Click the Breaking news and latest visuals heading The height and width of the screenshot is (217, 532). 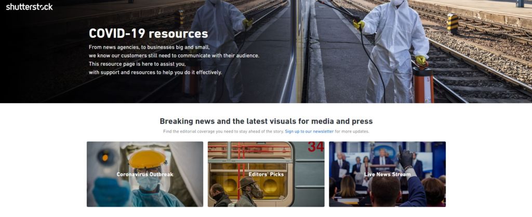point(266,121)
